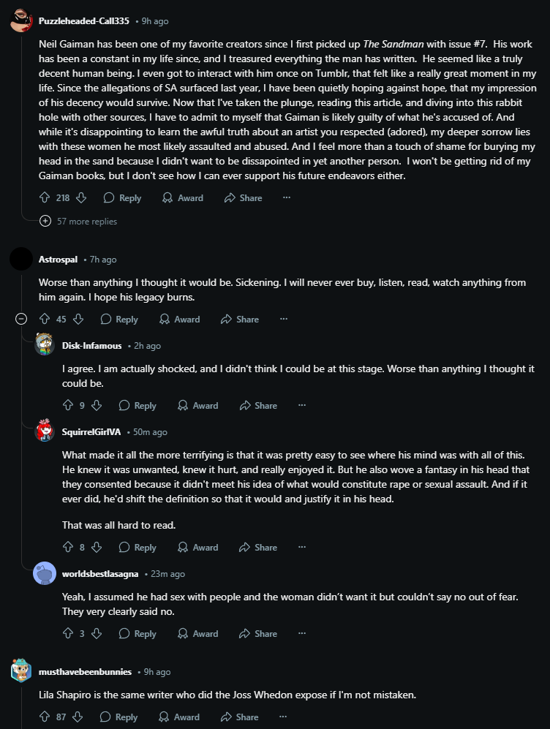Share the Disk-Infamous reply
The height and width of the screenshot is (729, 550).
click(x=258, y=405)
